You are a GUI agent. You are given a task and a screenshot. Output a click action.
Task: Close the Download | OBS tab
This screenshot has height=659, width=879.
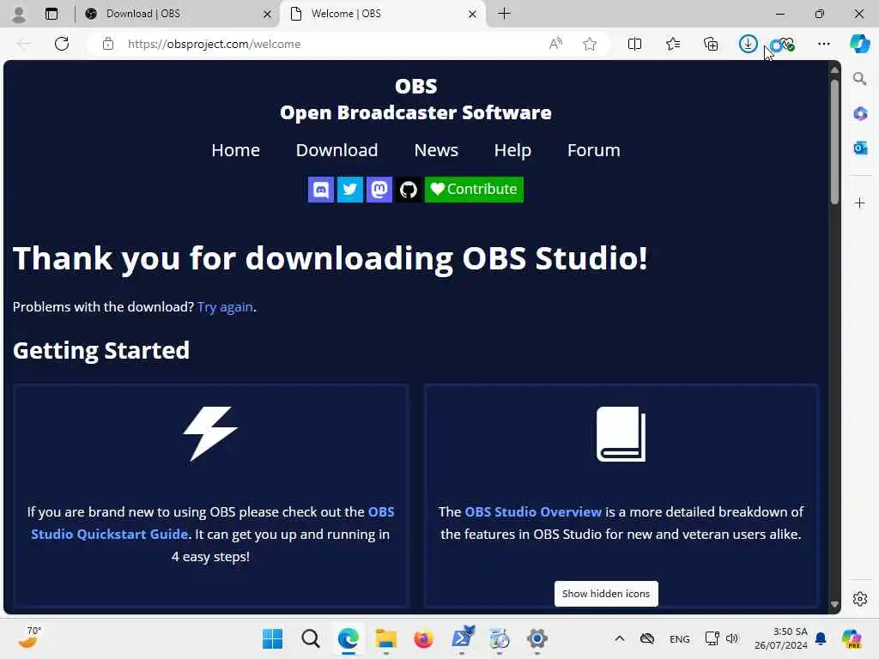click(x=268, y=14)
